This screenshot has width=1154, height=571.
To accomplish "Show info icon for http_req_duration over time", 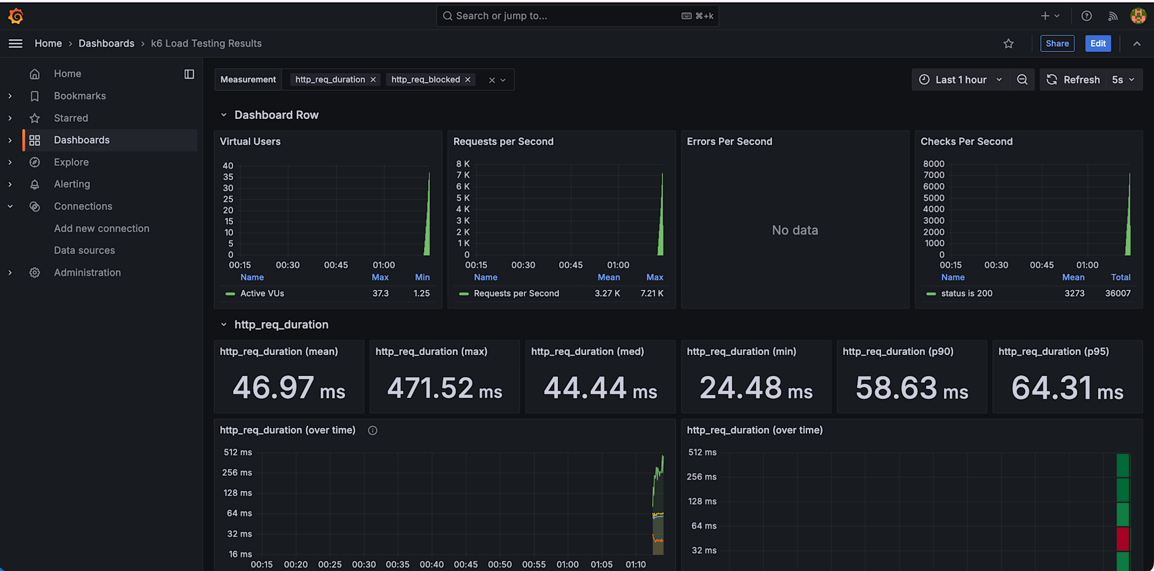I will coord(373,430).
